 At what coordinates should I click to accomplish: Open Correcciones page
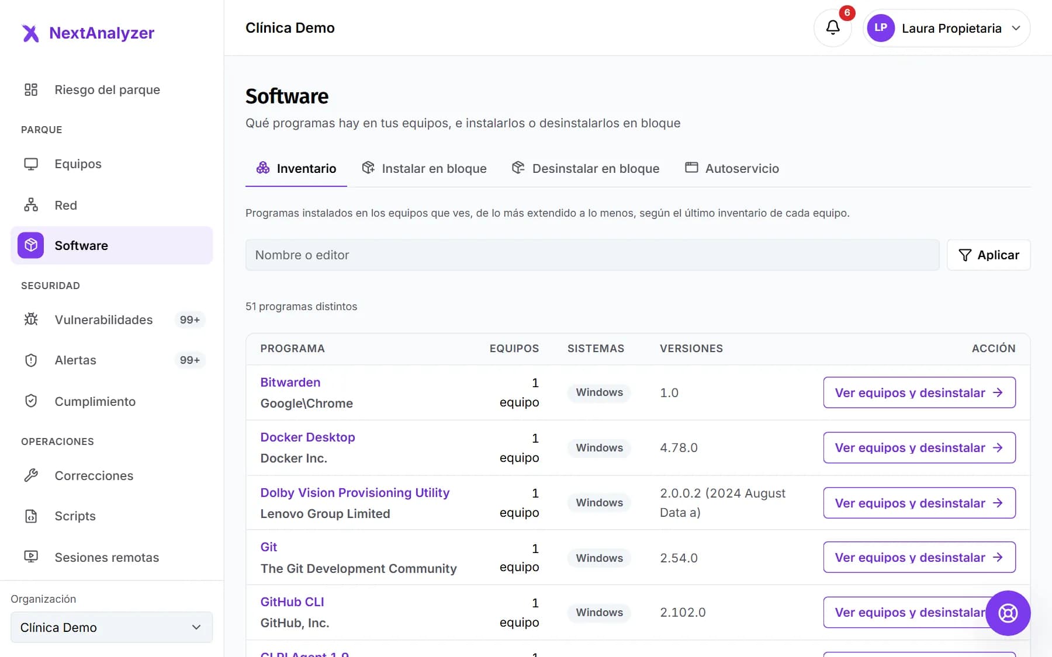coord(112,475)
